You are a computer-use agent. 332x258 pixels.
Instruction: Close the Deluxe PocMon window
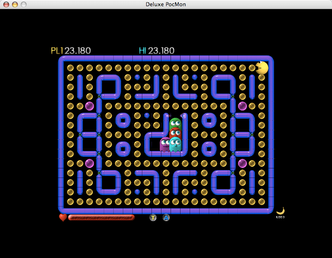tap(6, 5)
